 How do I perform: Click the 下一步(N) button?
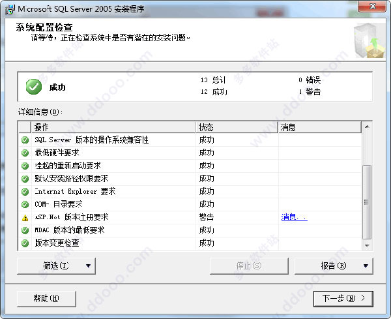pos(343,299)
